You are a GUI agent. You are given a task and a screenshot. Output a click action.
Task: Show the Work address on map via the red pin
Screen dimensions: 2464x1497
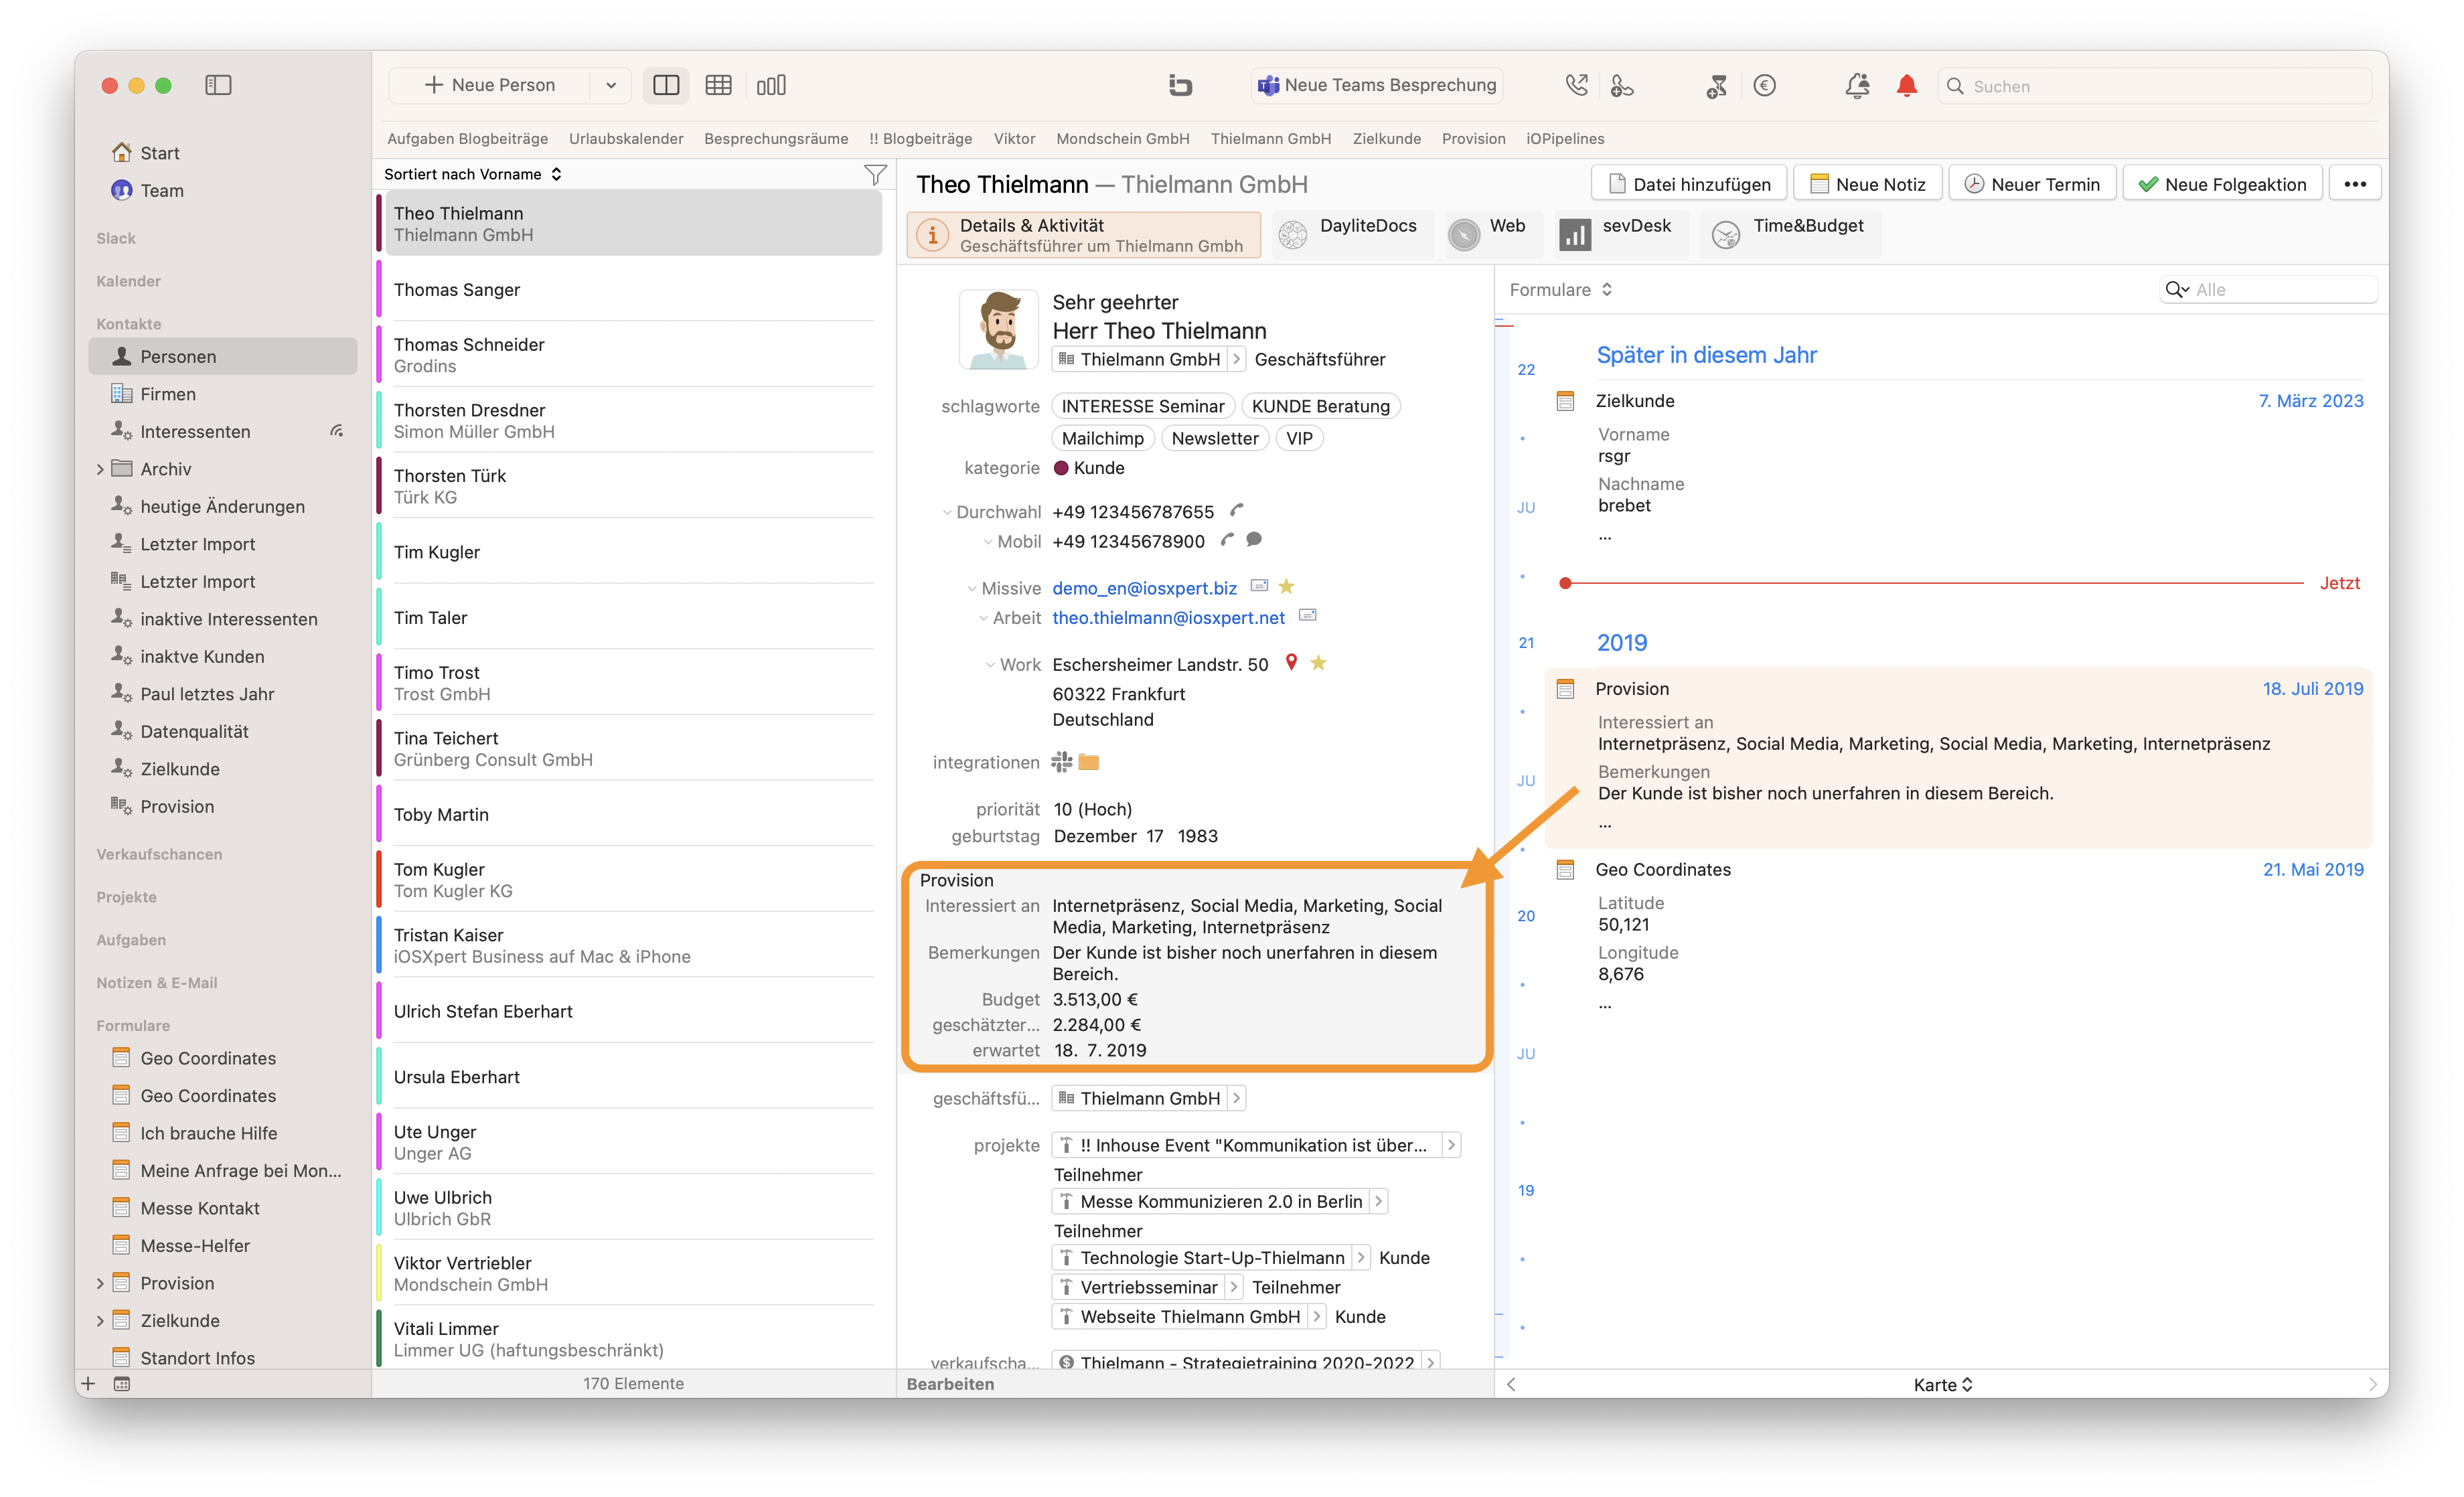(x=1291, y=662)
